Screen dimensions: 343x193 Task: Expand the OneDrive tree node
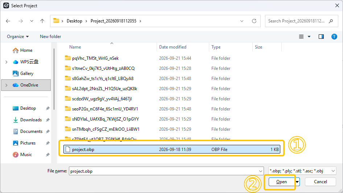point(6,85)
